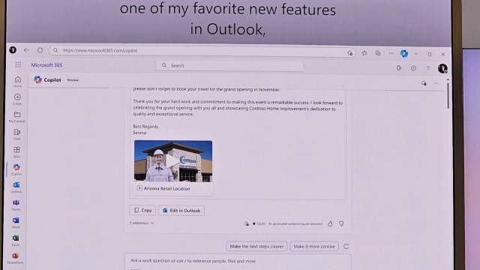480x270 pixels.
Task: Refresh the suggested prompts
Action: point(346,247)
